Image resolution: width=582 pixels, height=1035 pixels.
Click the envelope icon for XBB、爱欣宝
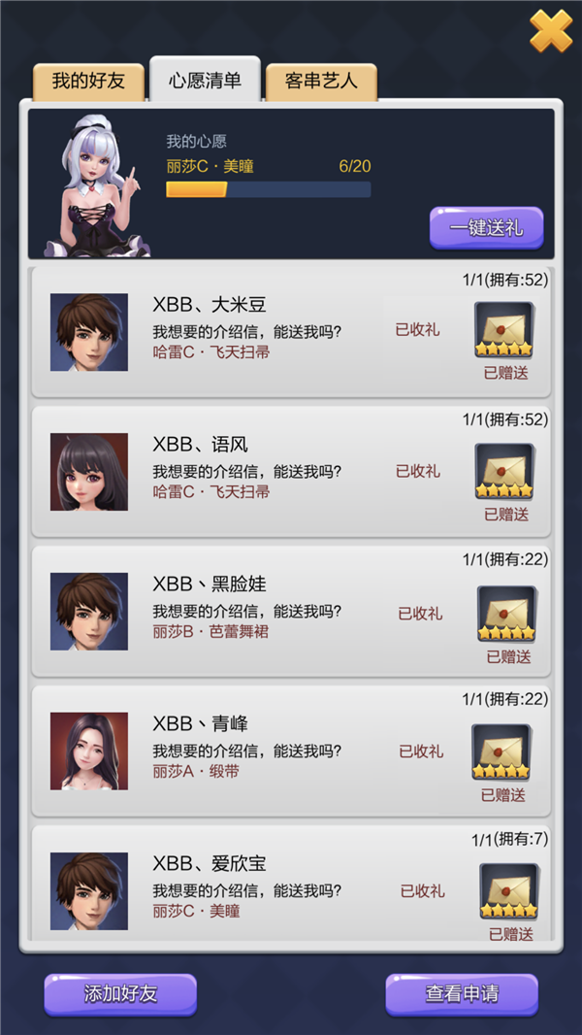(x=508, y=891)
